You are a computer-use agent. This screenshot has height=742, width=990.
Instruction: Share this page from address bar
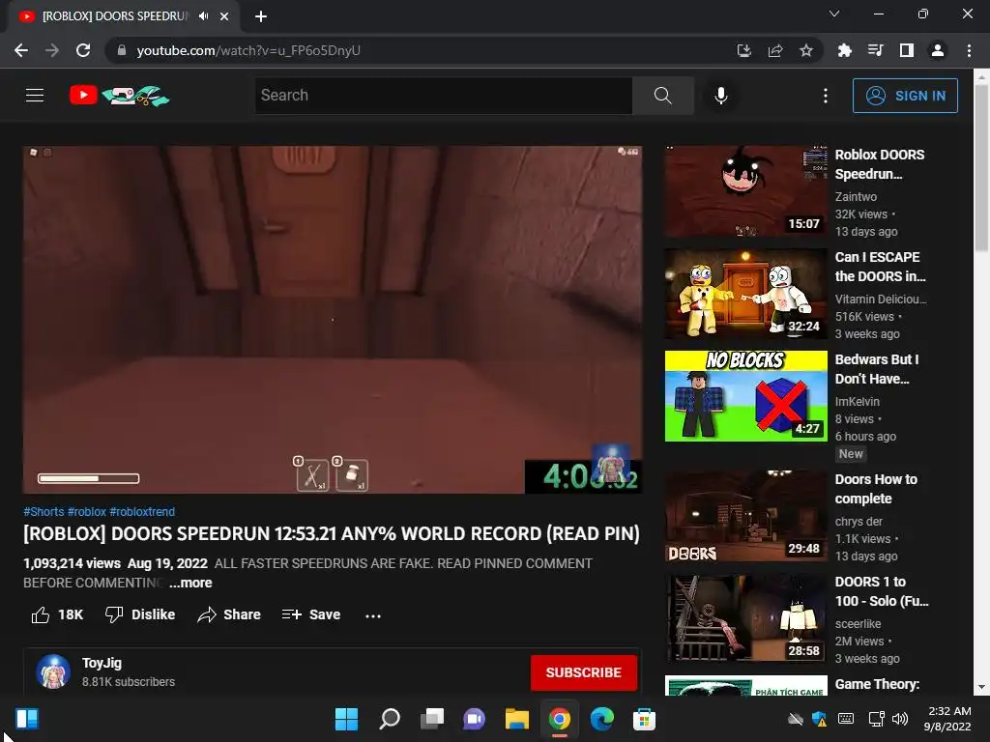775,50
